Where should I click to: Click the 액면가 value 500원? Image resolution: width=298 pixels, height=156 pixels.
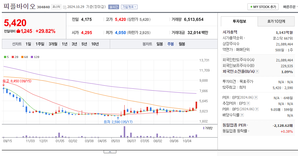coord(280,50)
